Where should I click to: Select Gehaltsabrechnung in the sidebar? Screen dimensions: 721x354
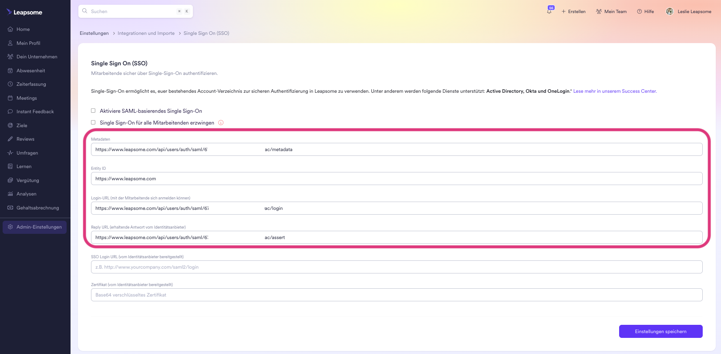[37, 208]
